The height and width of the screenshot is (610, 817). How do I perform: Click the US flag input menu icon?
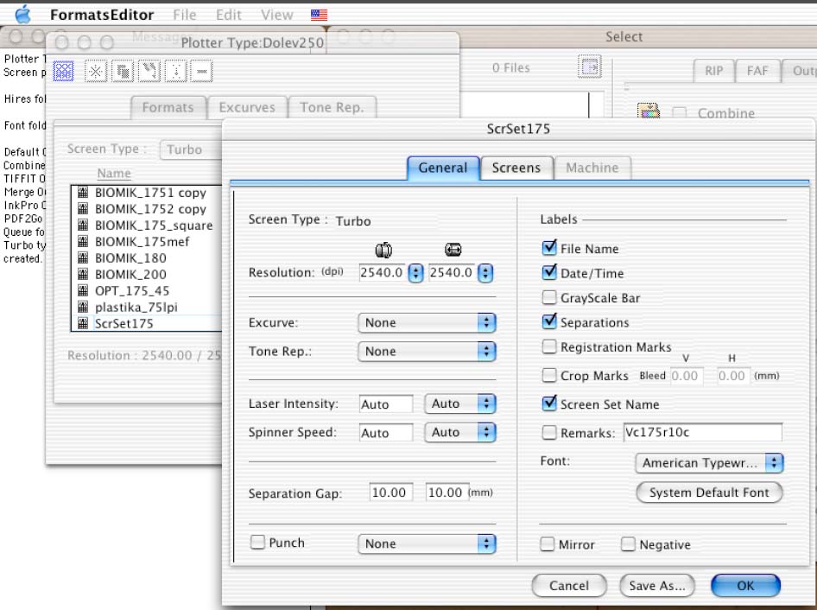319,15
